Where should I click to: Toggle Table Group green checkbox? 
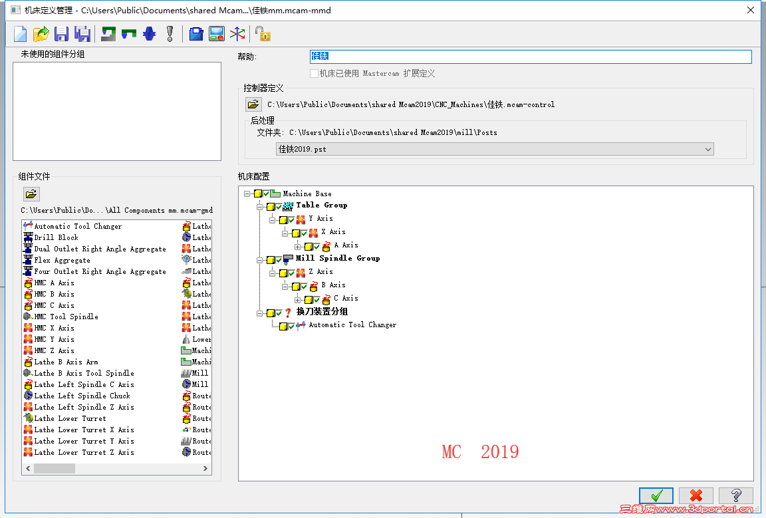point(279,207)
